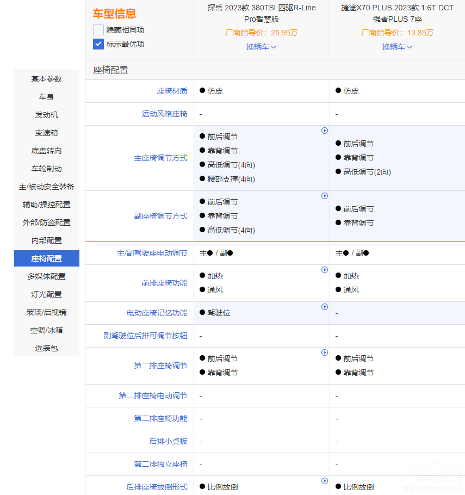Click the 运动风格座椅 parameter link

[164, 114]
